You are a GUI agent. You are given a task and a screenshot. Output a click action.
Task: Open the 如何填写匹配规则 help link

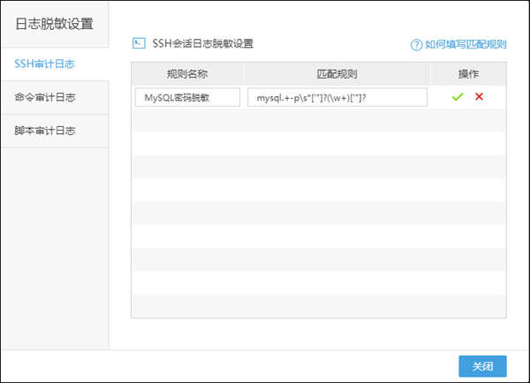(x=466, y=44)
